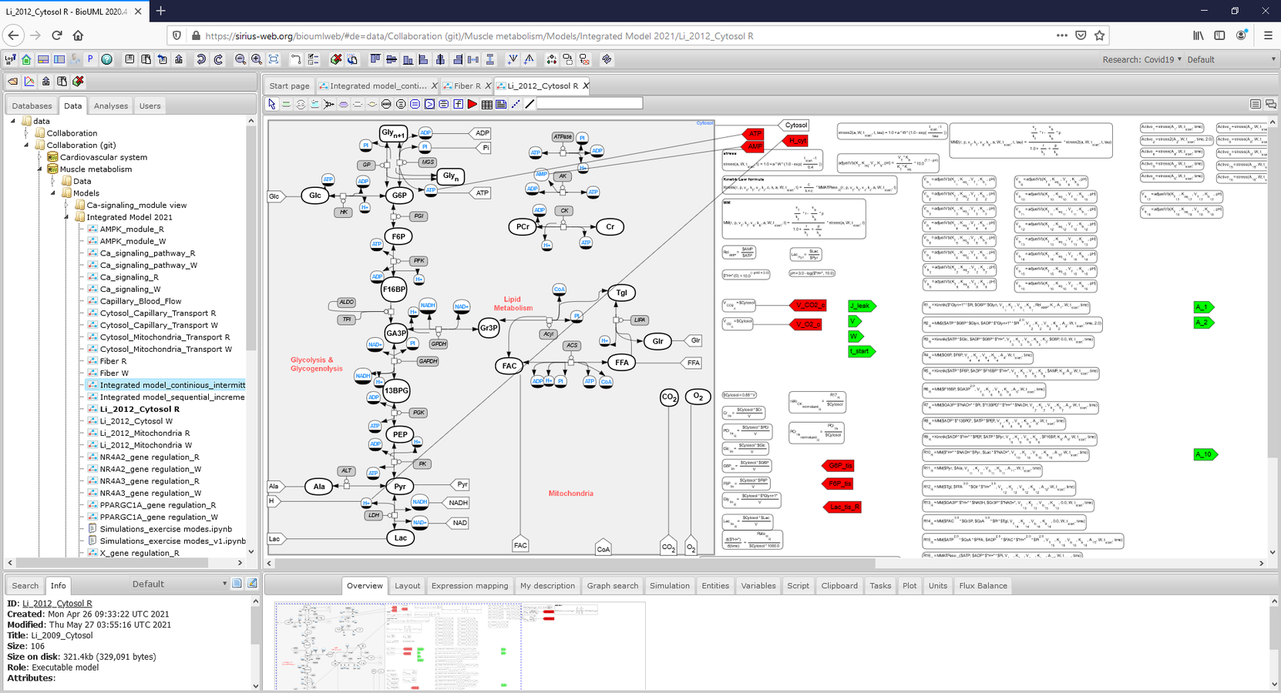Zoom out the diagram with minus magnifier

click(240, 59)
